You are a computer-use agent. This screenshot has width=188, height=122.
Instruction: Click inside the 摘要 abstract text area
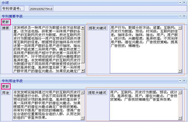(x=47, y=49)
